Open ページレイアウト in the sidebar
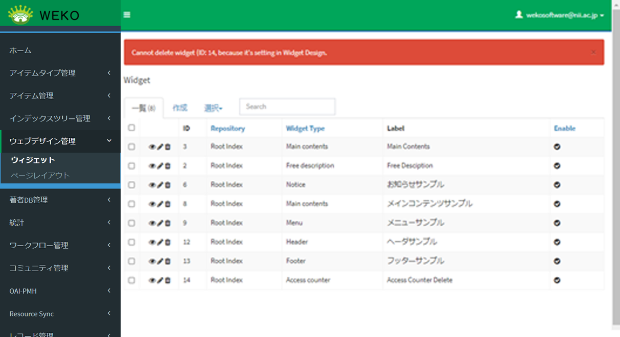 pyautogui.click(x=40, y=175)
